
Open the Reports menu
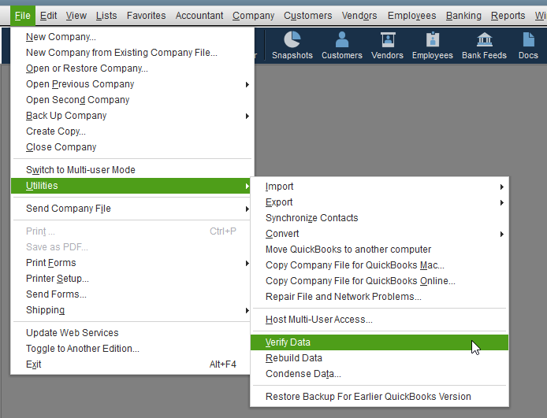(x=508, y=15)
